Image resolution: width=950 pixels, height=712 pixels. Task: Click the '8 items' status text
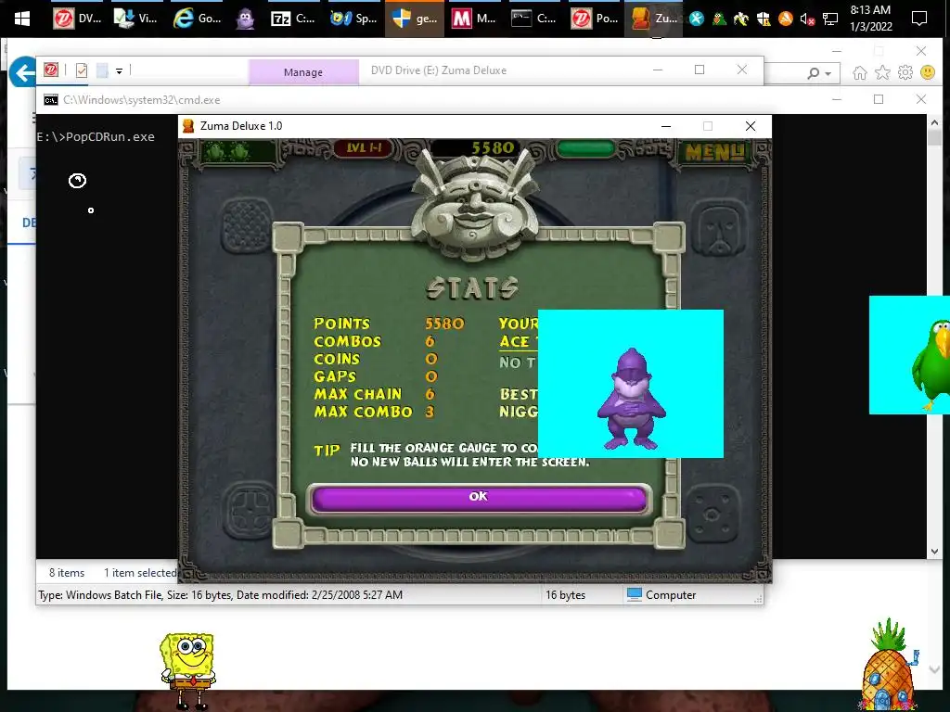point(67,573)
